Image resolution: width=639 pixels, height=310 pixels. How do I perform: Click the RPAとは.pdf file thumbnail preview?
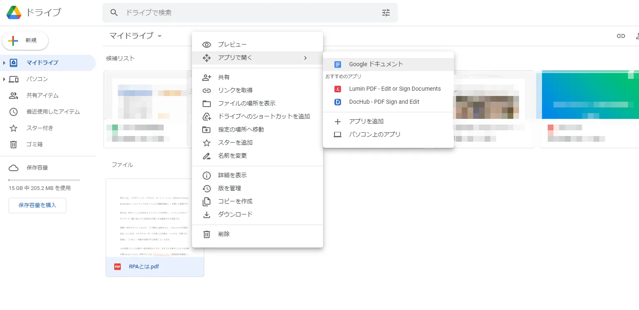coord(155,218)
